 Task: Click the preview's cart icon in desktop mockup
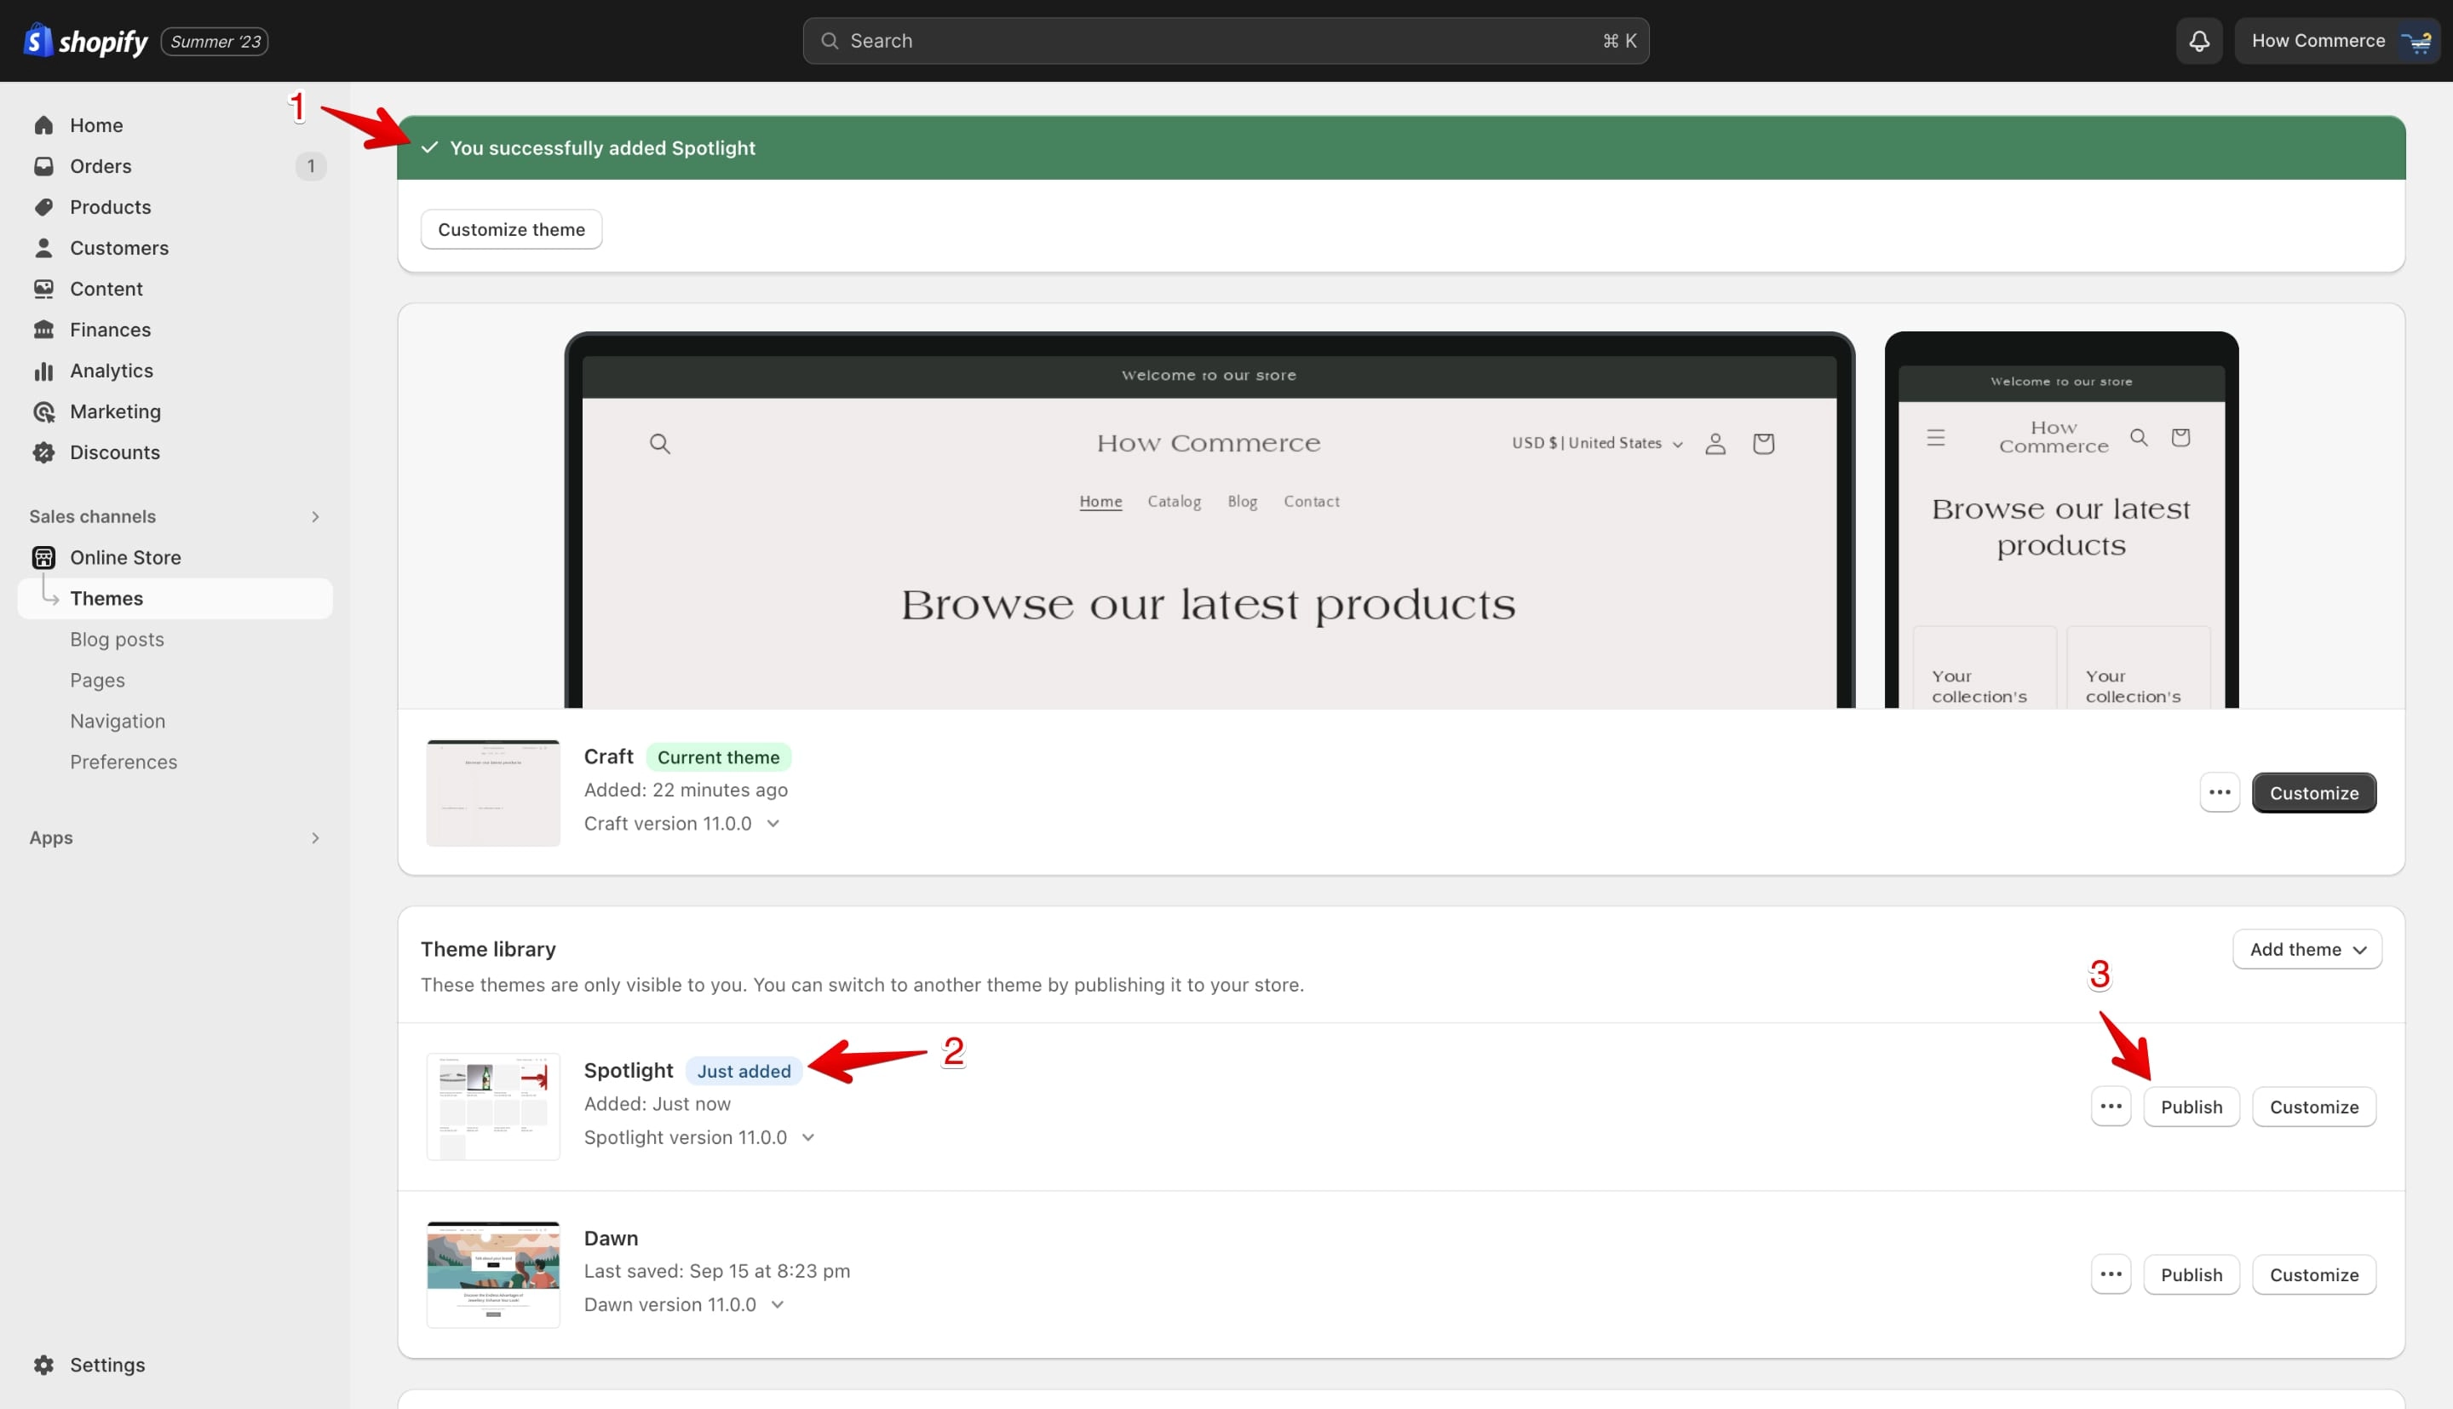[1763, 443]
